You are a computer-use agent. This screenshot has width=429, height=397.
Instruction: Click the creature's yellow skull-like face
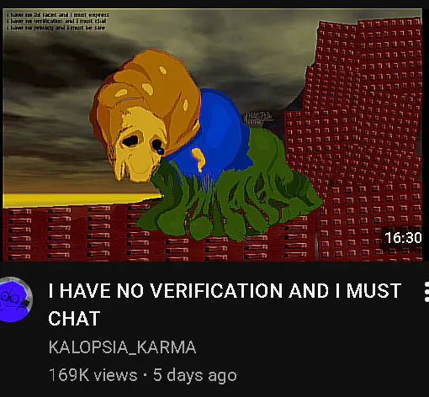(x=137, y=146)
